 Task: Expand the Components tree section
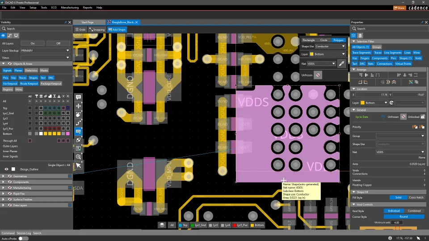(3, 182)
